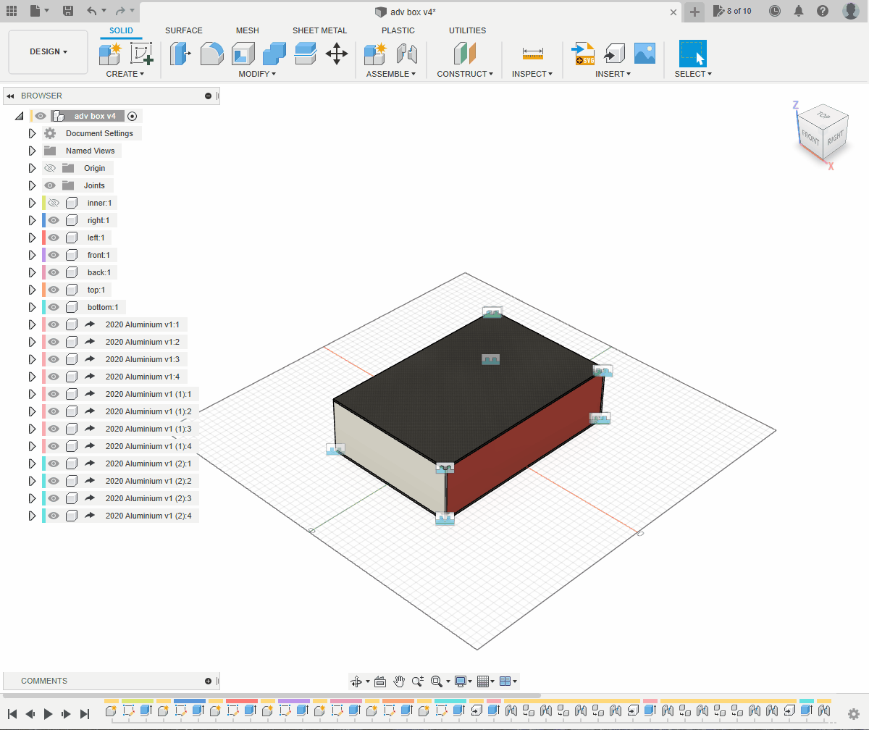
Task: Switch to the SURFACE tab
Action: 184,30
